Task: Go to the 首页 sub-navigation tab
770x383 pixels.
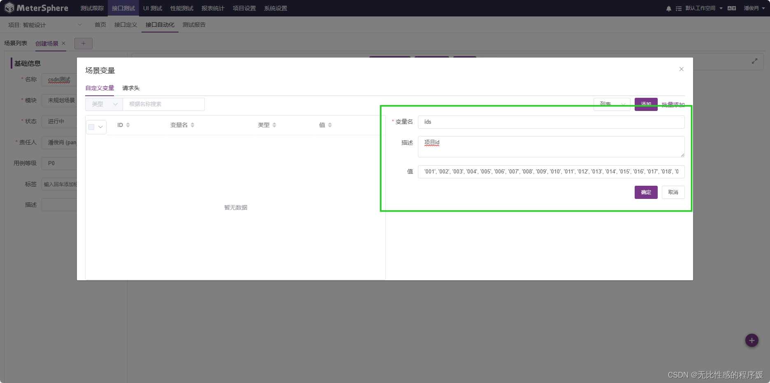Action: point(100,25)
